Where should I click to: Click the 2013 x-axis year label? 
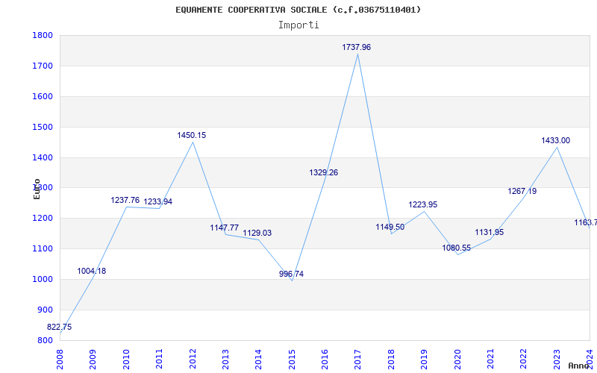pos(225,358)
